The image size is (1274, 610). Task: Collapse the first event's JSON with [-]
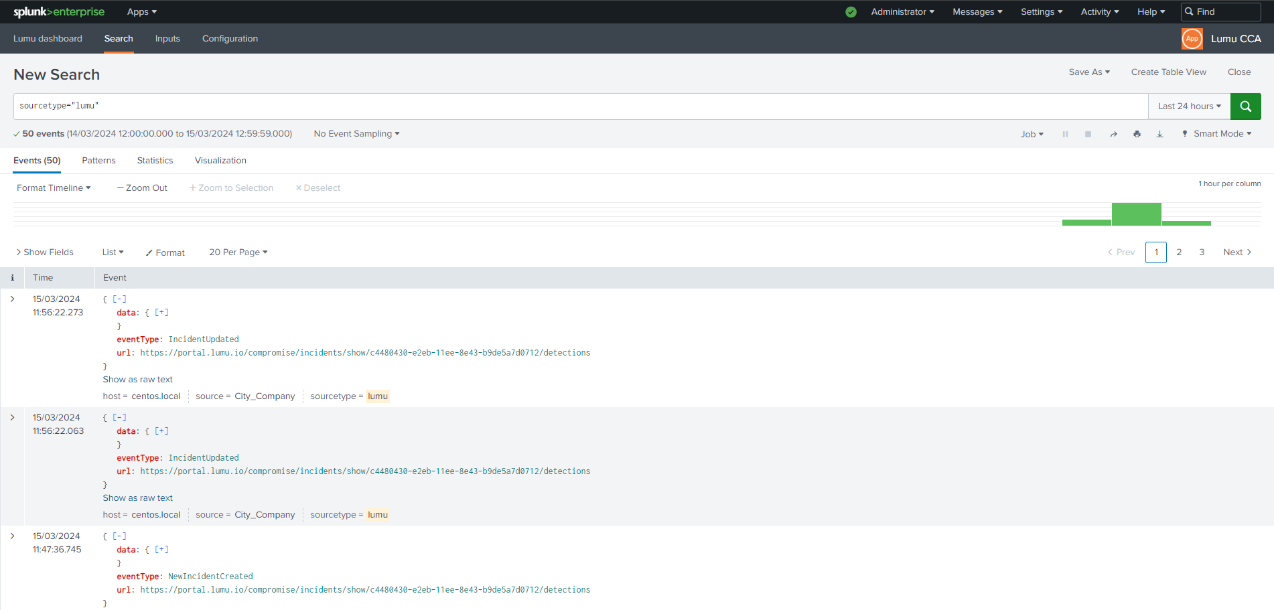pos(119,299)
